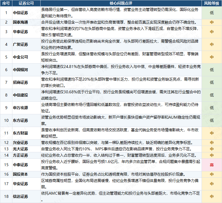Click the comment starting 营收规模在百亿级别

pyautogui.click(x=121, y=143)
